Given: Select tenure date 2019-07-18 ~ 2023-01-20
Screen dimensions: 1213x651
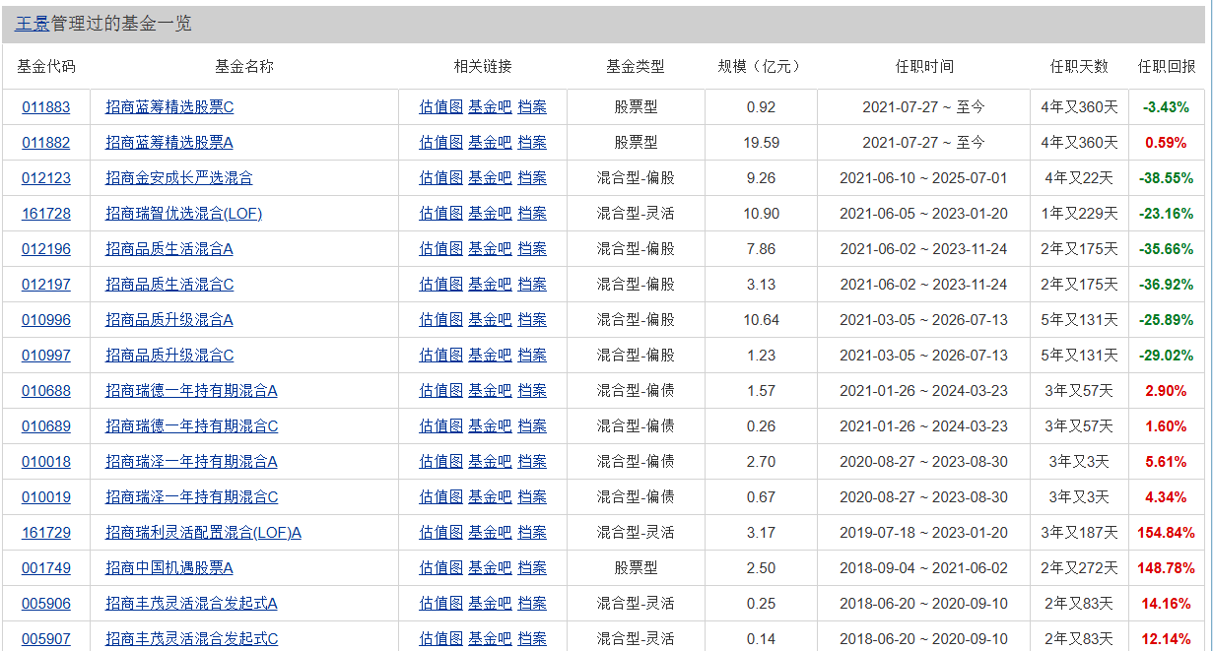Looking at the screenshot, I should 923,533.
